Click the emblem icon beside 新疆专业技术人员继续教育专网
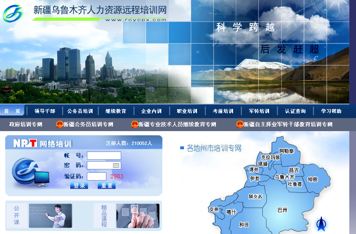Viewport: 356px width, 234px height. (135, 124)
